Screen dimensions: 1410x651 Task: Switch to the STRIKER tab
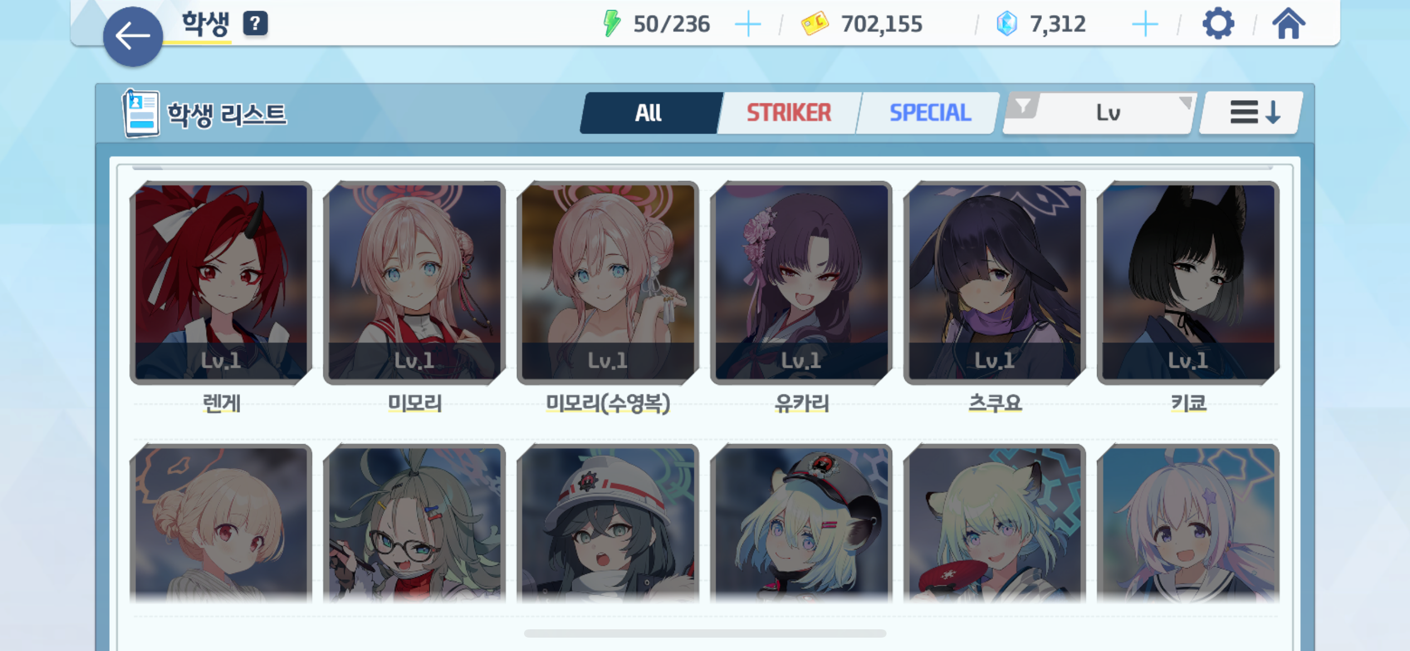[x=789, y=113]
